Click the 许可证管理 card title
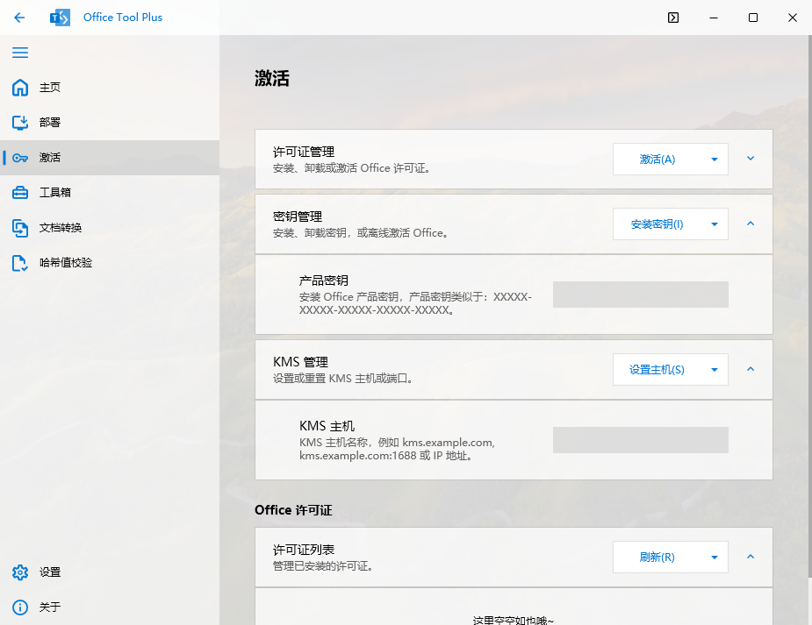 point(304,152)
